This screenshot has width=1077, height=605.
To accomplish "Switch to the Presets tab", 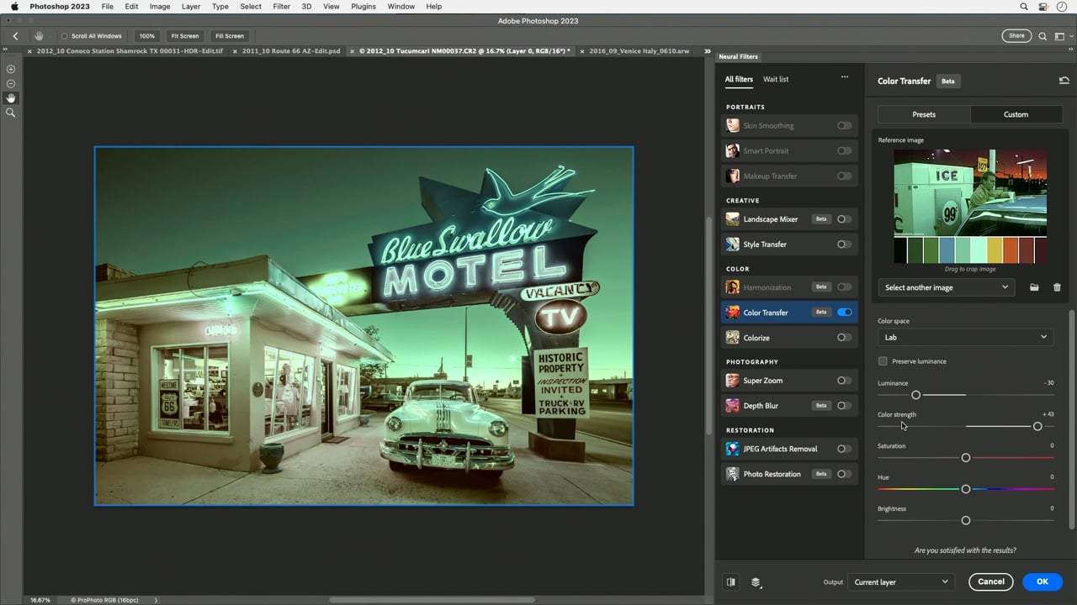I will coord(924,114).
